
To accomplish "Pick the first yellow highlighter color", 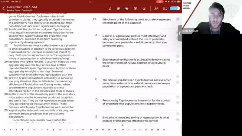I will click(118, 8).
